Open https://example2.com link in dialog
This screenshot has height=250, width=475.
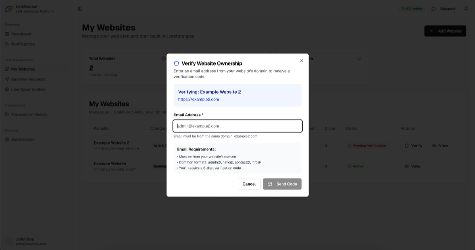198,99
